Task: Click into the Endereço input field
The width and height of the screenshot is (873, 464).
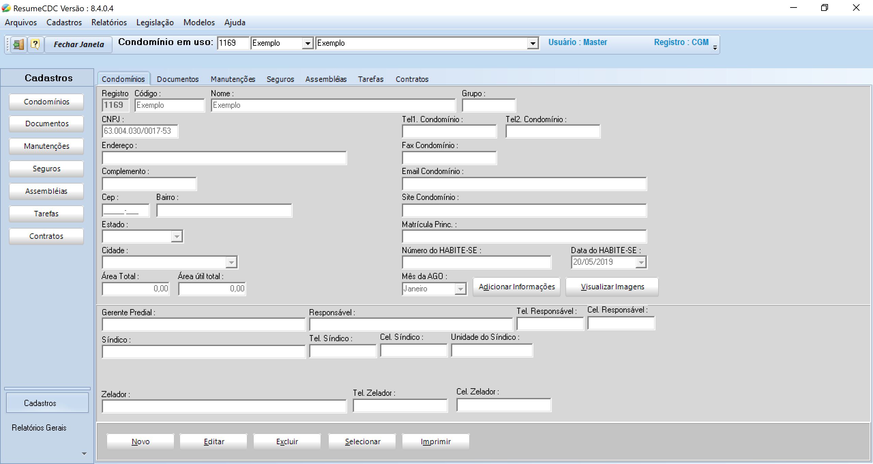Action: pyautogui.click(x=224, y=158)
